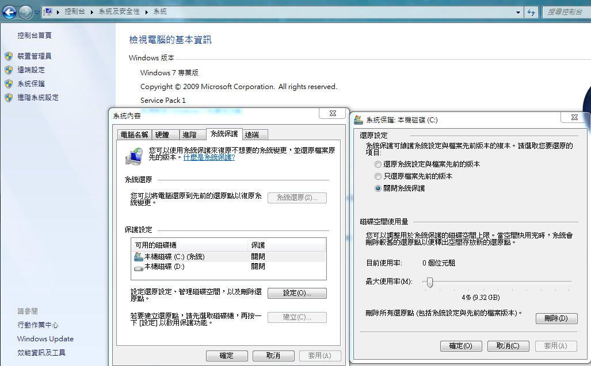Click 確定(O) in 系統保護 dialog

(x=461, y=346)
